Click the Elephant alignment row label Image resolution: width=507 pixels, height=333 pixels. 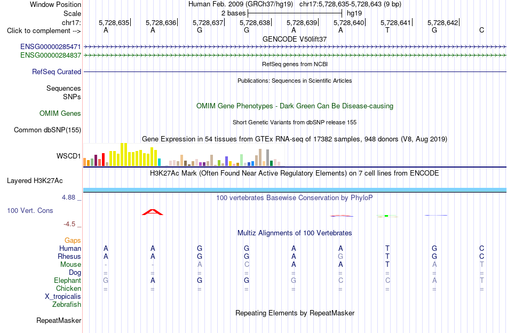[68, 280]
